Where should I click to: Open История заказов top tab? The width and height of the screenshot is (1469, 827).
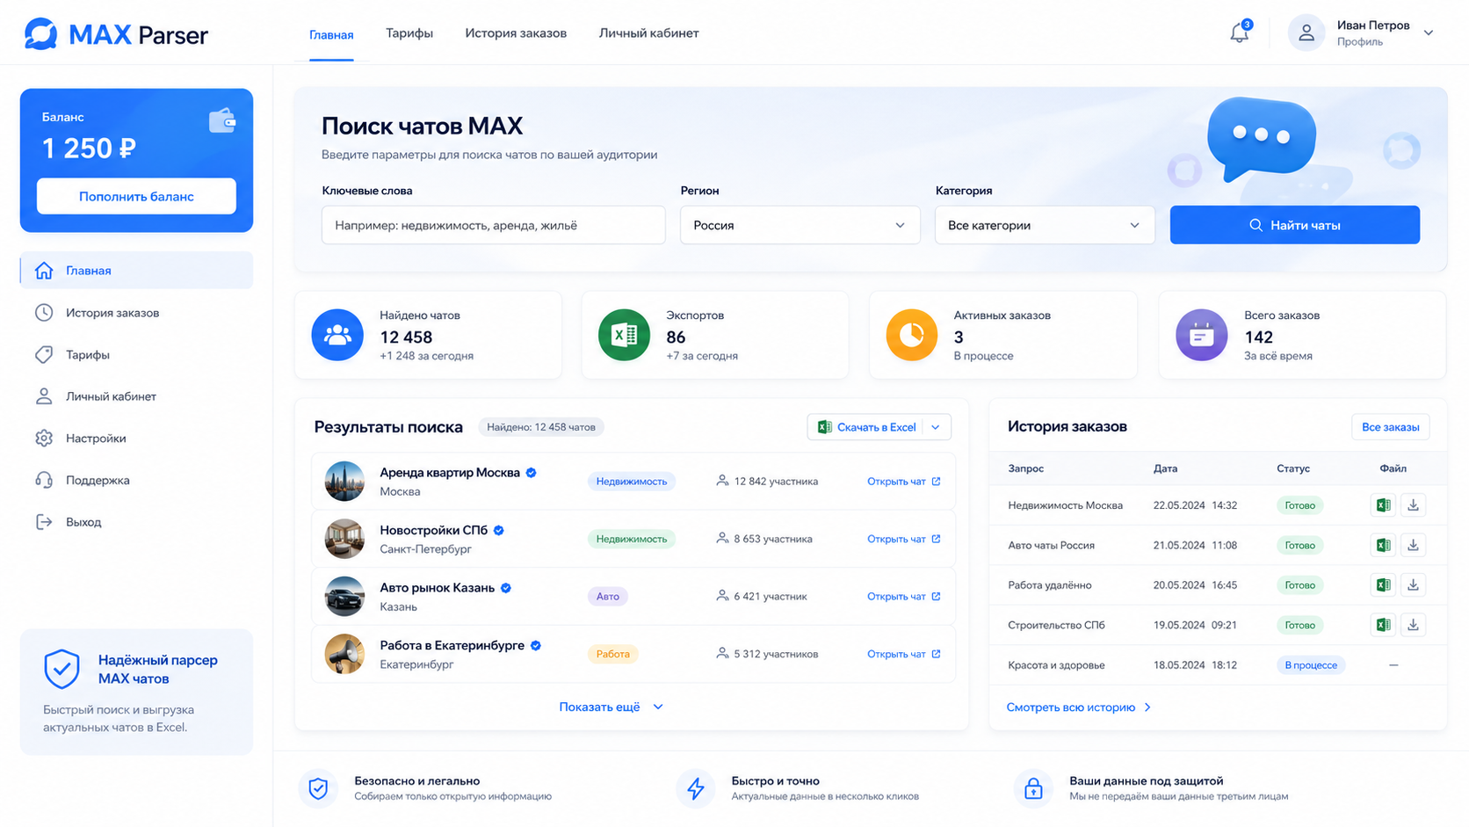point(516,33)
